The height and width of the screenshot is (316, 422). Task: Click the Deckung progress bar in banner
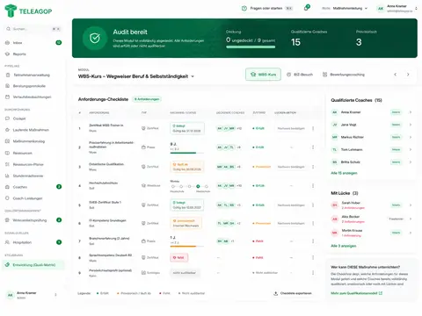[251, 47]
